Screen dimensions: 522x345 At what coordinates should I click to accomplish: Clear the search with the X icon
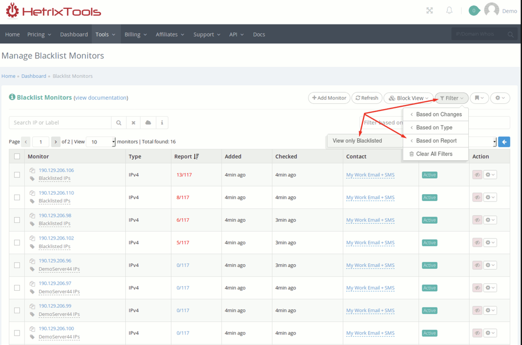click(x=134, y=123)
